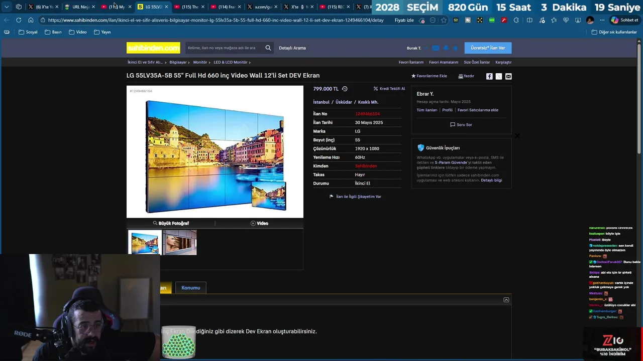
Task: Open browser essentials heart icon
Action: [566, 20]
